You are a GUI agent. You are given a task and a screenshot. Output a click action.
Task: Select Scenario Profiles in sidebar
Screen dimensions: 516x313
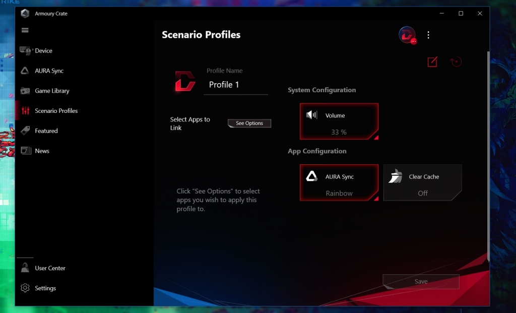tap(56, 111)
